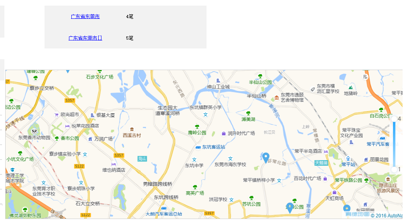Image resolution: width=407 pixels, height=223 pixels.
Task: Click the S122 road shield near 寮步镇实验小学
Action: tap(79, 166)
